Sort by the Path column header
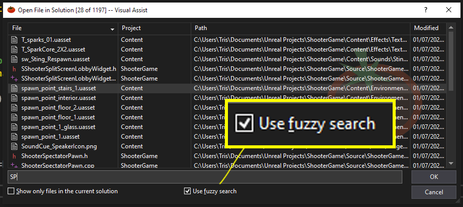Screen dimensions: 463x207 click(300, 28)
